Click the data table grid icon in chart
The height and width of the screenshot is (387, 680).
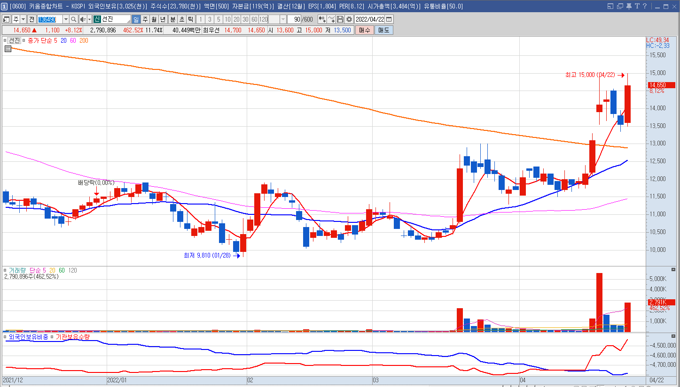[8, 48]
